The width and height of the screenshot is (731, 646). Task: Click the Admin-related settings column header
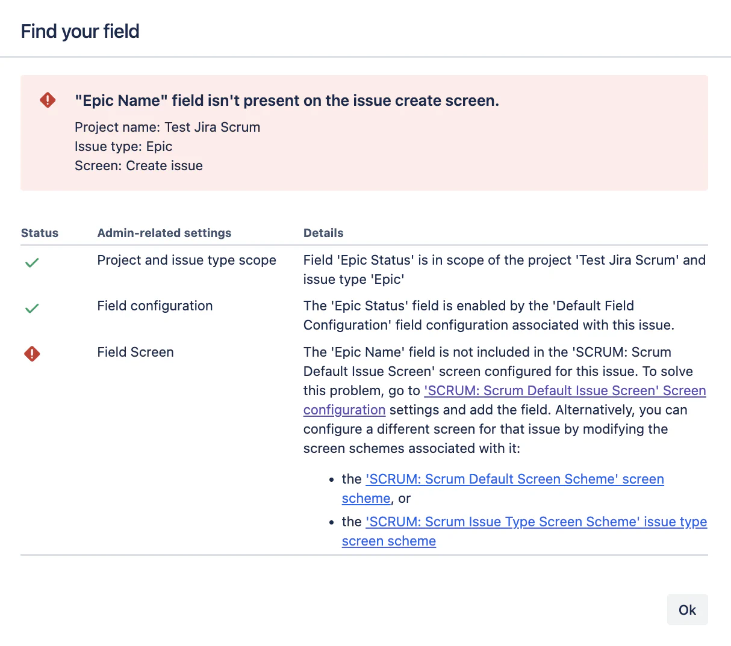point(164,233)
